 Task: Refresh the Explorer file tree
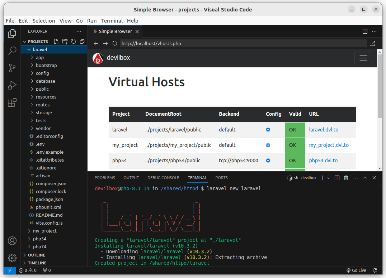coord(74,42)
